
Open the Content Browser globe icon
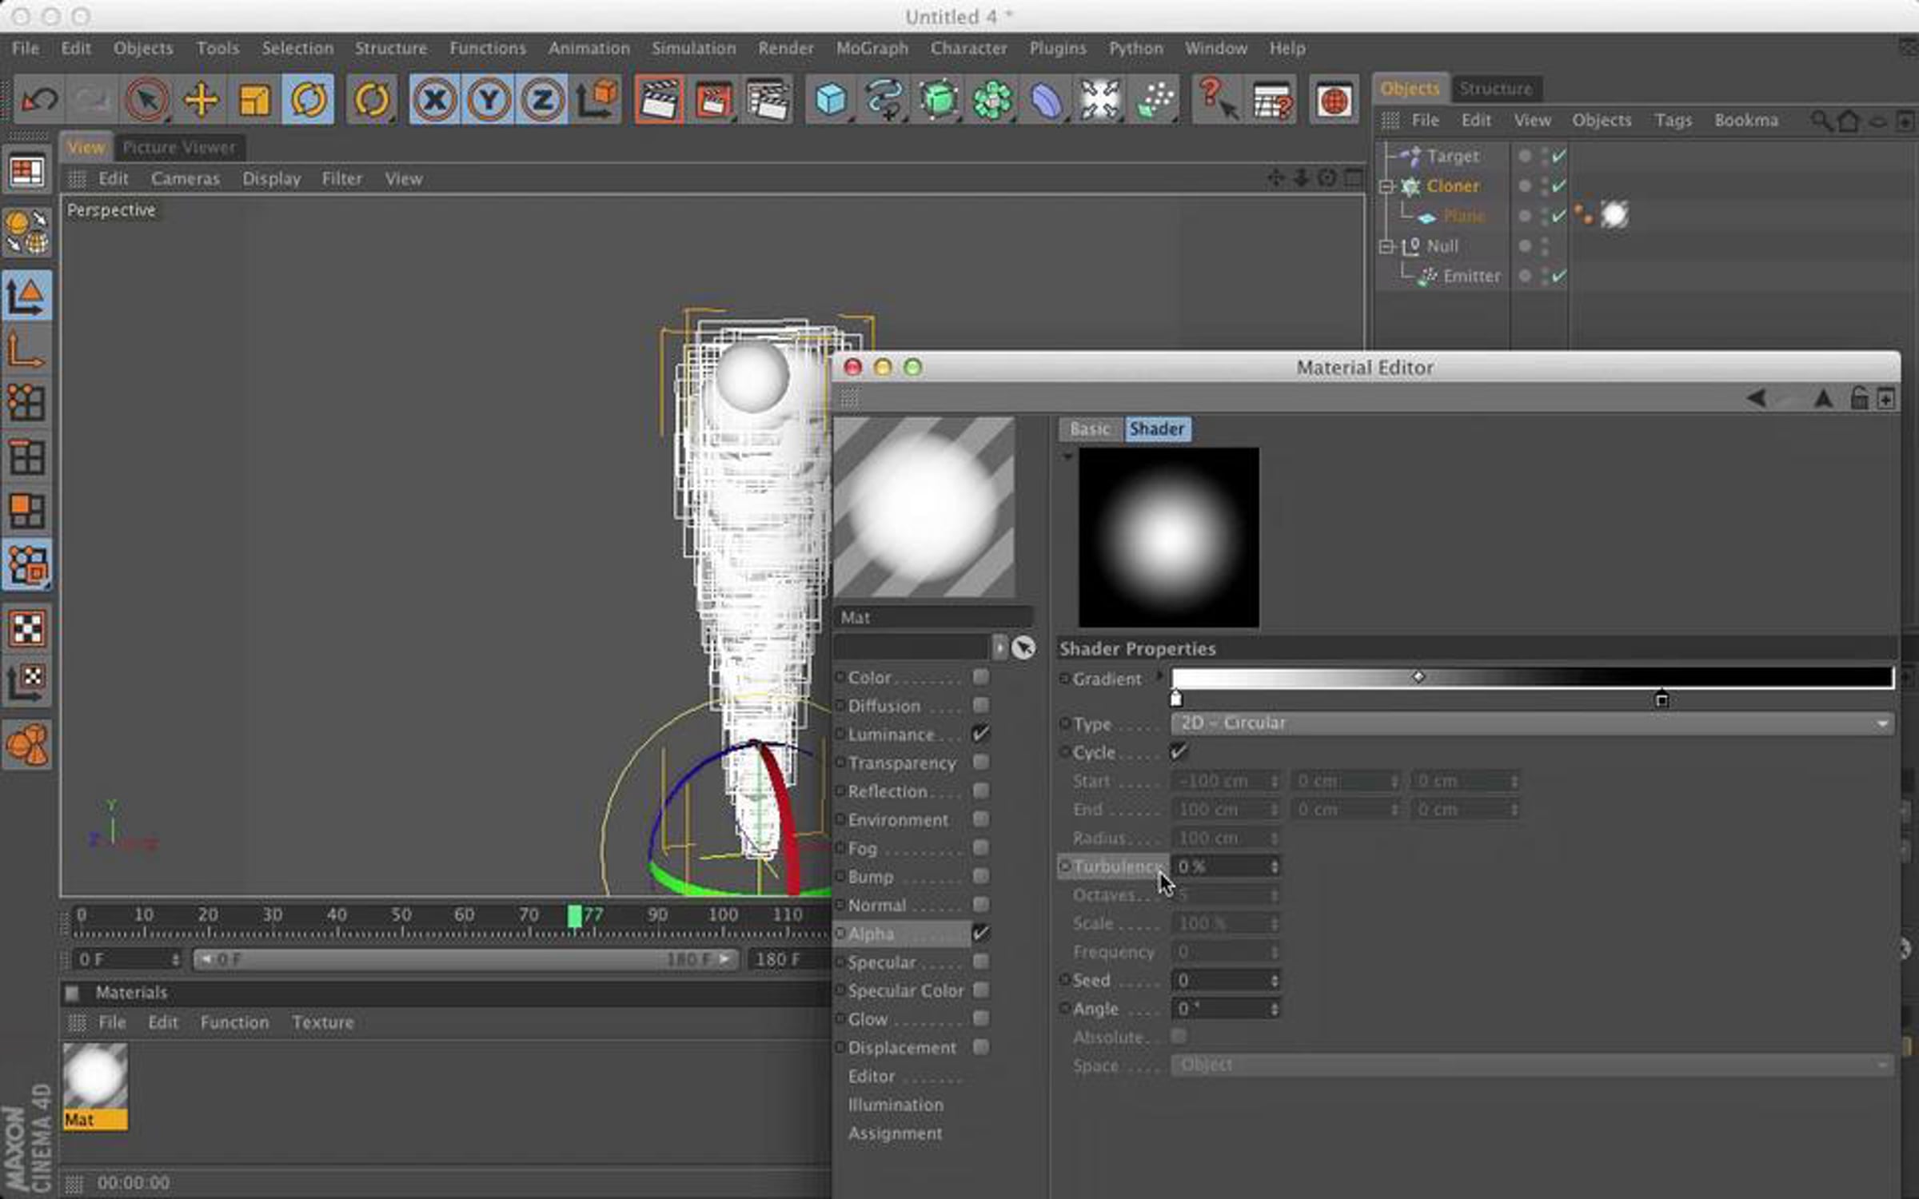(1334, 100)
